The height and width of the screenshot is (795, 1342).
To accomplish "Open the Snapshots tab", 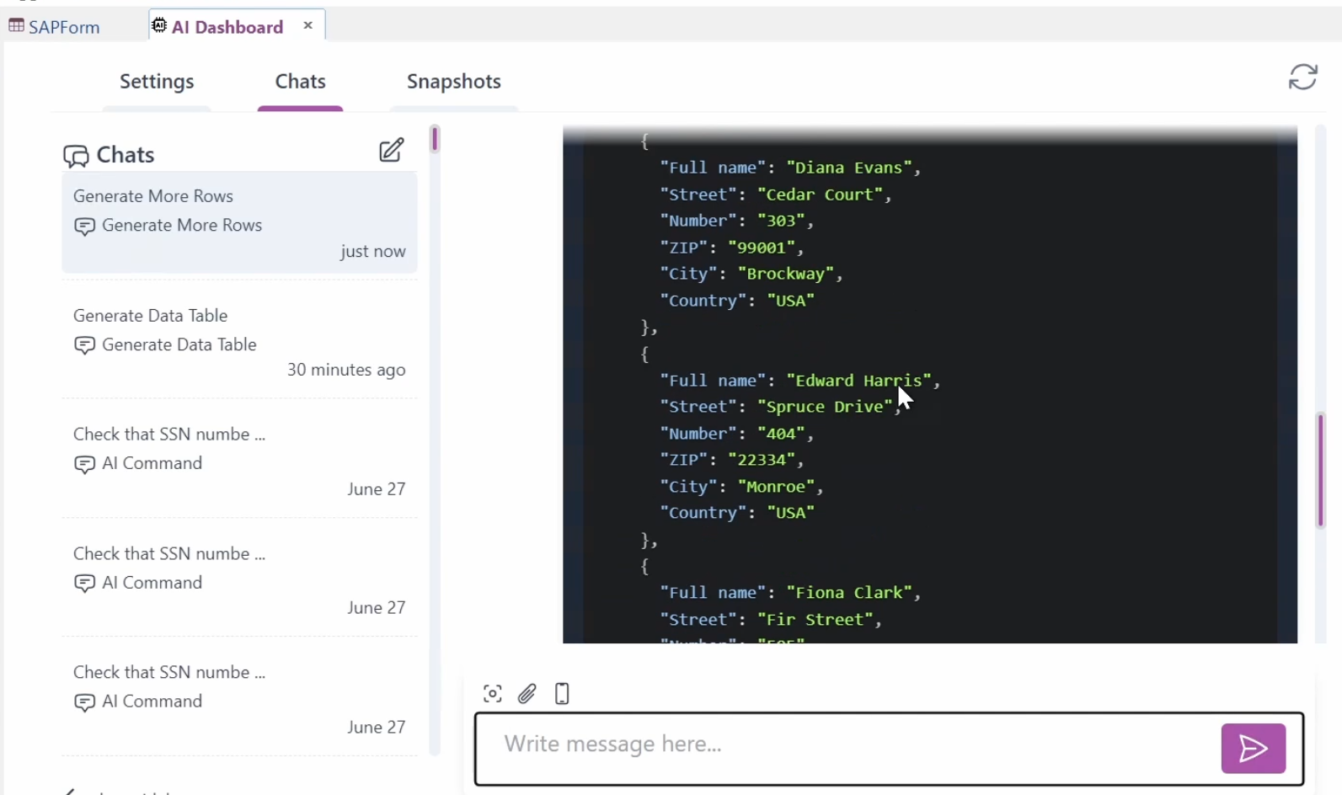I will click(x=453, y=82).
